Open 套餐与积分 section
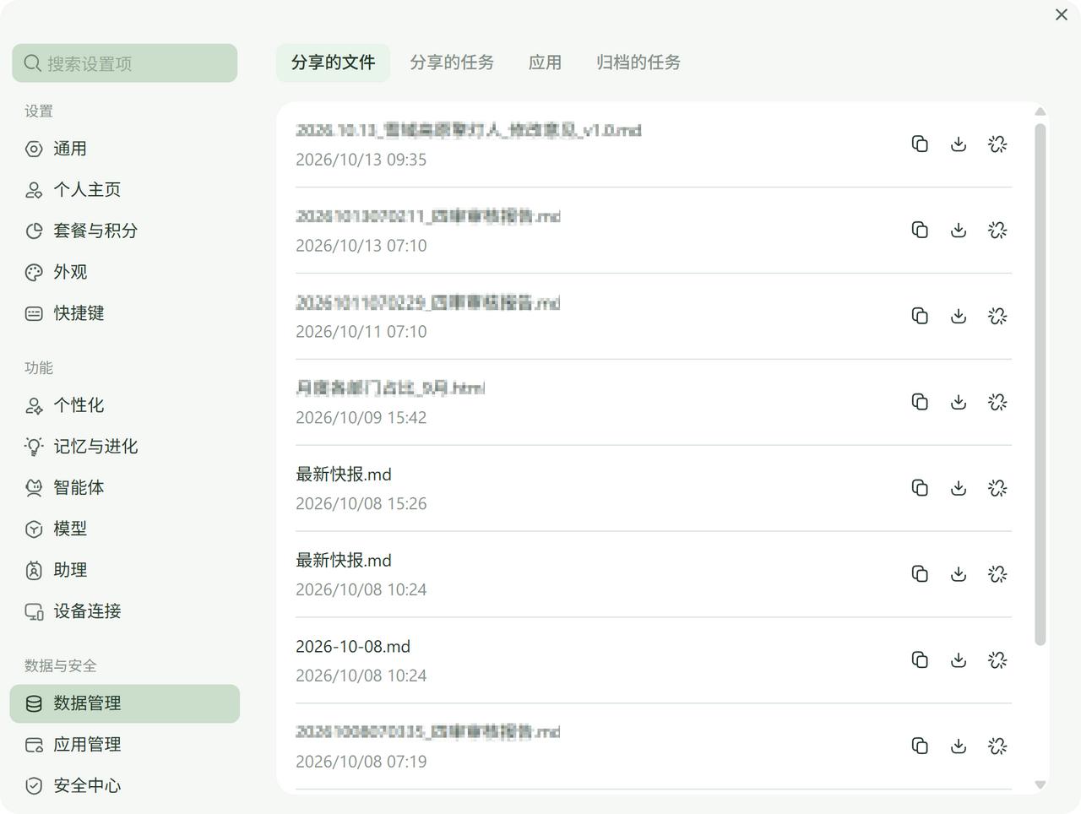This screenshot has width=1081, height=814. (x=125, y=231)
